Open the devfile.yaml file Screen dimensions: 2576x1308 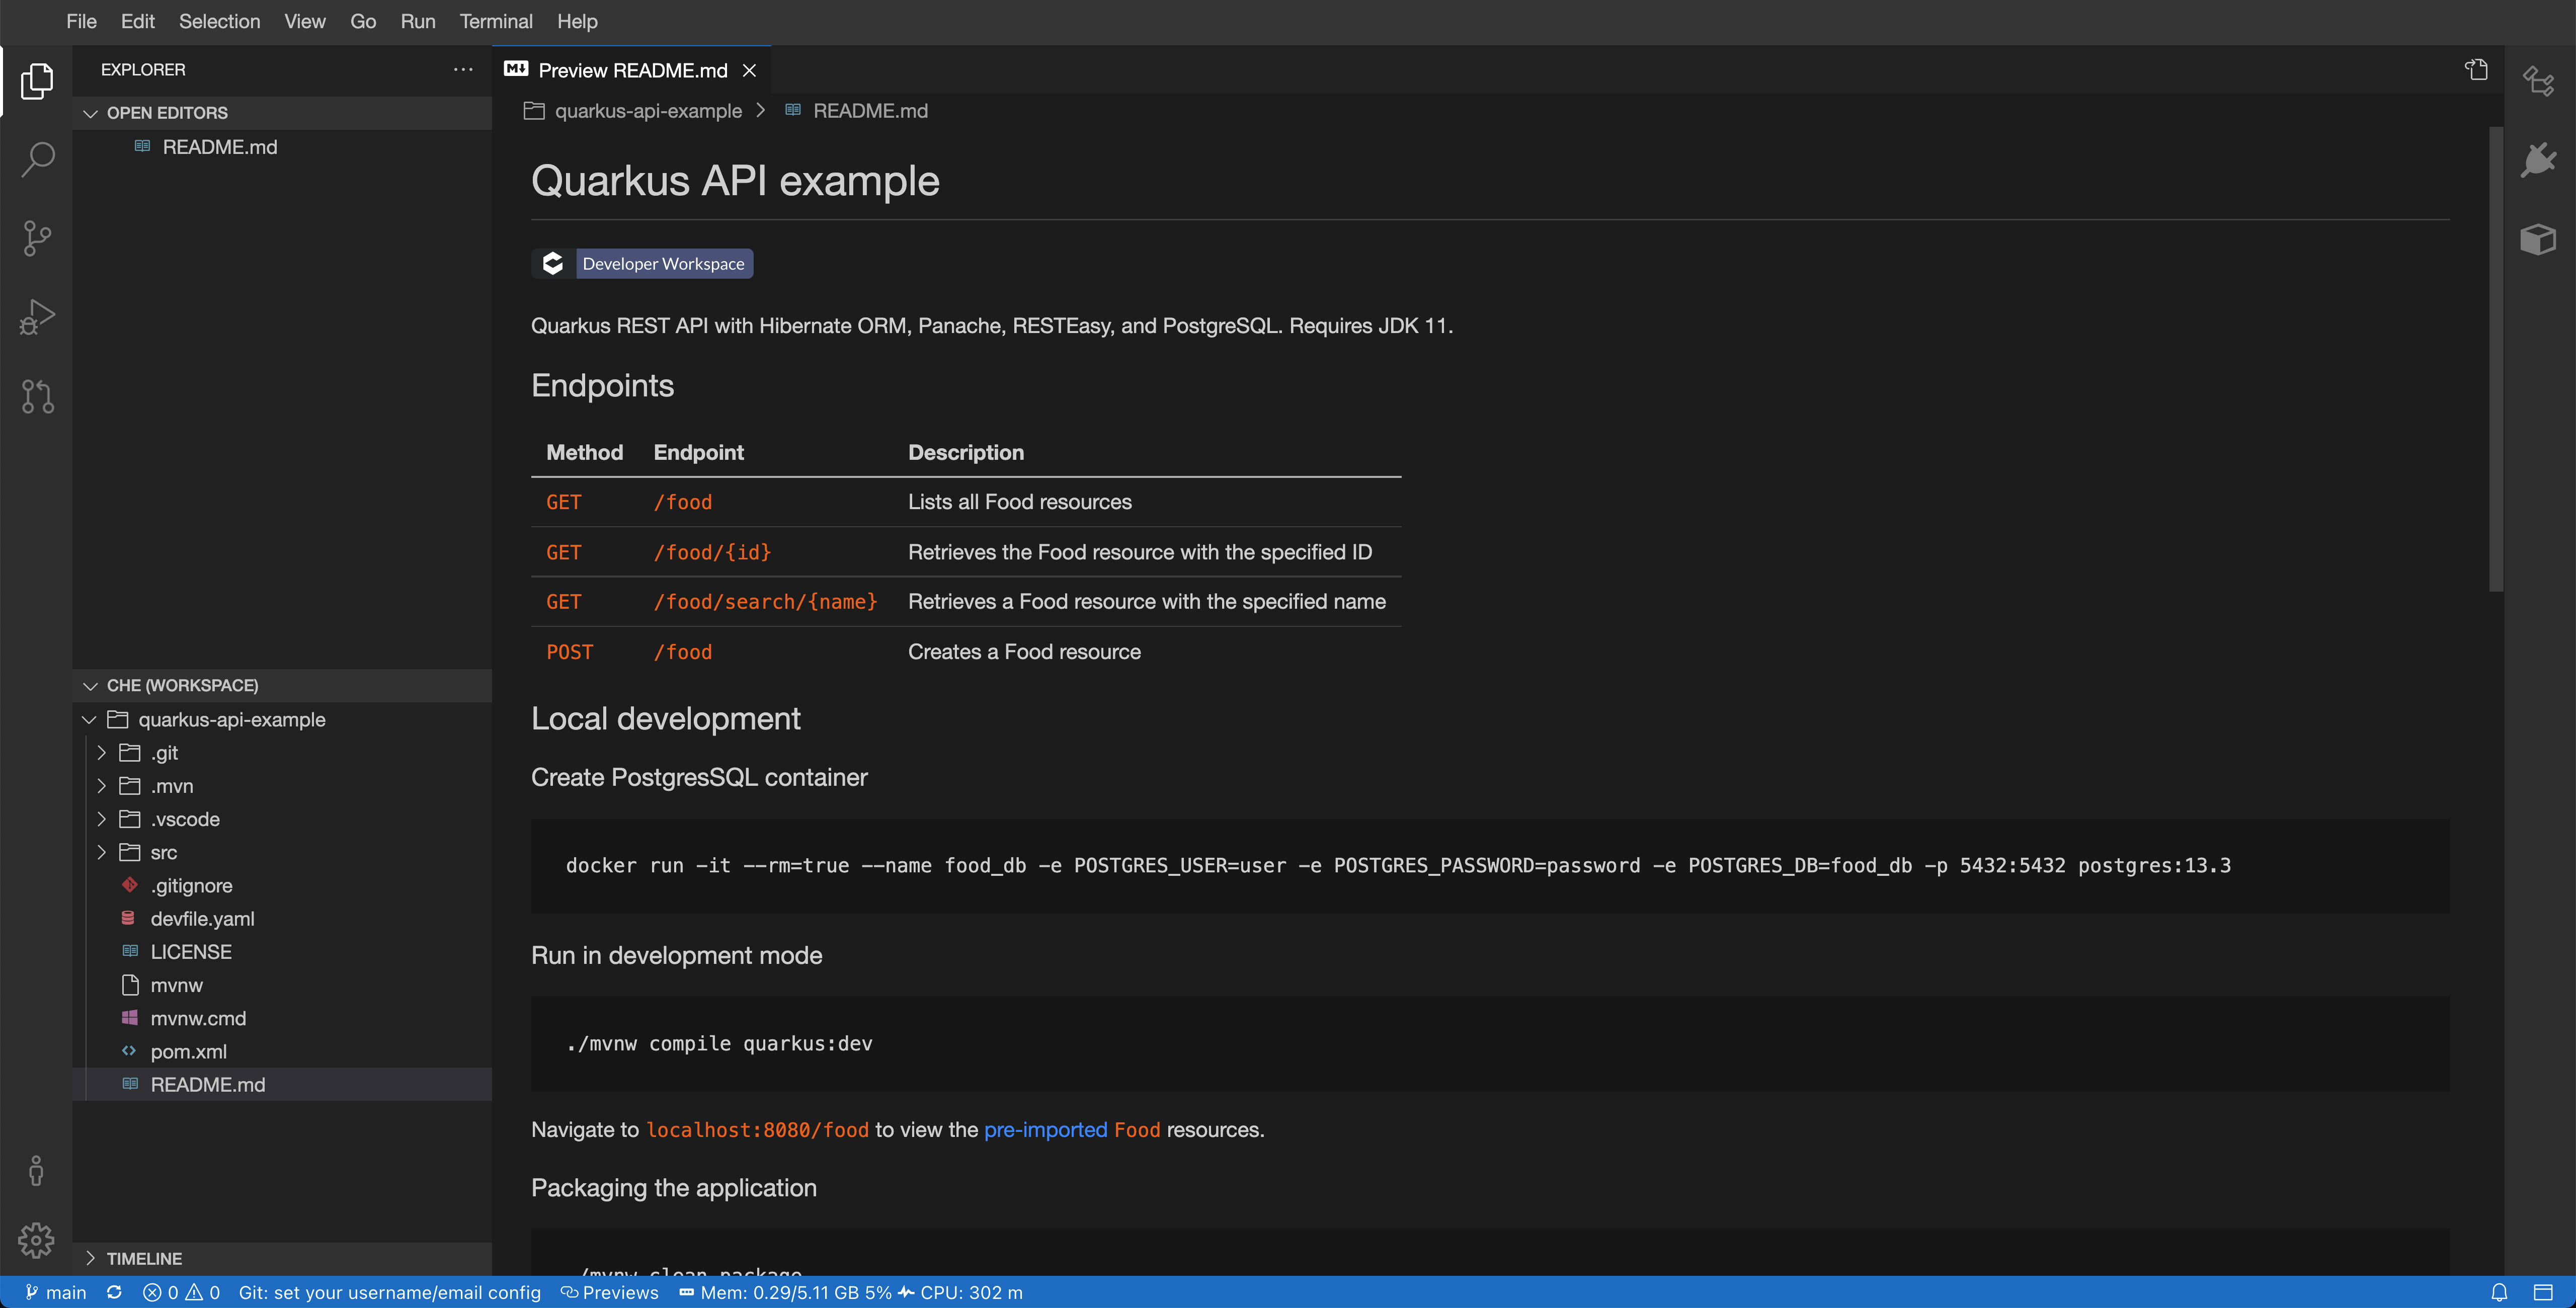click(283, 918)
